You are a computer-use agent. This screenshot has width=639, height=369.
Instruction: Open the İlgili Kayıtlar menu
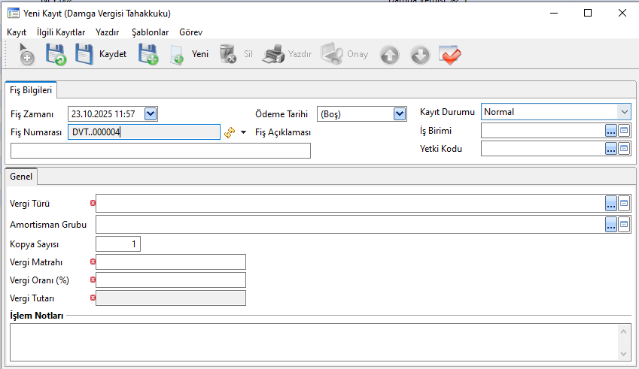61,32
